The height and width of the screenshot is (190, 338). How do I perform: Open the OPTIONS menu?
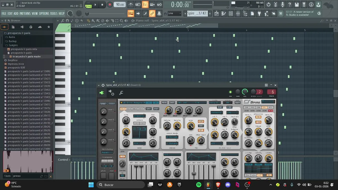coord(44,13)
